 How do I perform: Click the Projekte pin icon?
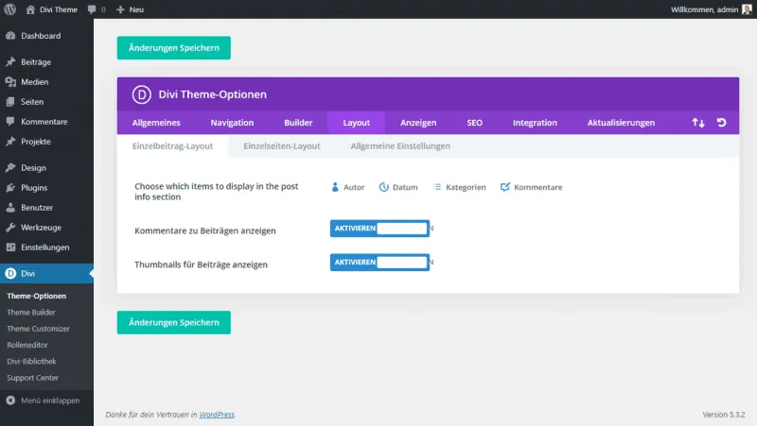(x=10, y=141)
